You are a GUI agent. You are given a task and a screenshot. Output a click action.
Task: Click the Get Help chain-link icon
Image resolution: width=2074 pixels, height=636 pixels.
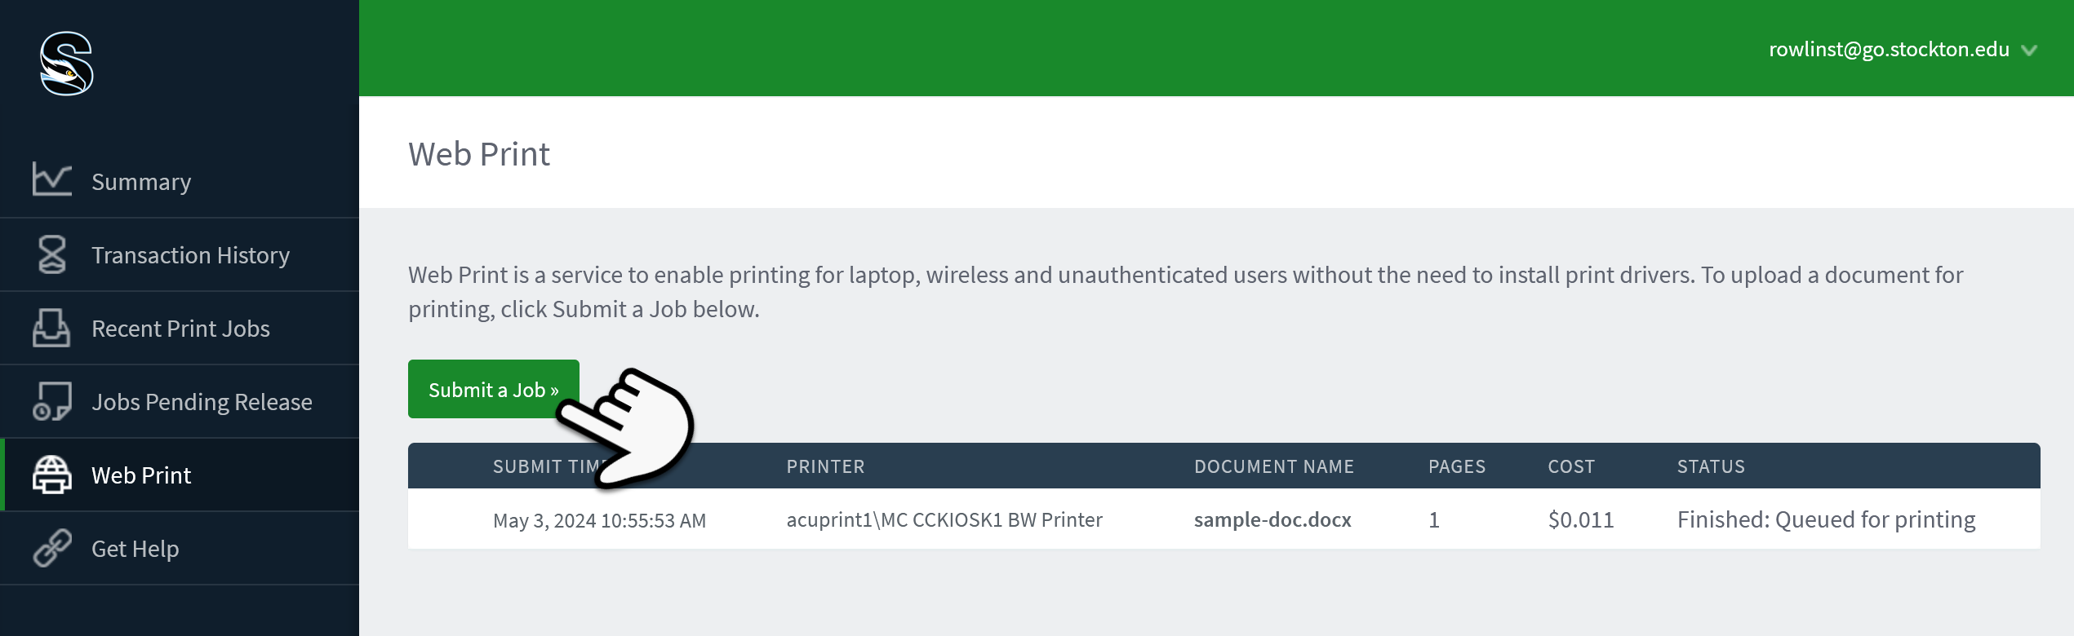[51, 548]
